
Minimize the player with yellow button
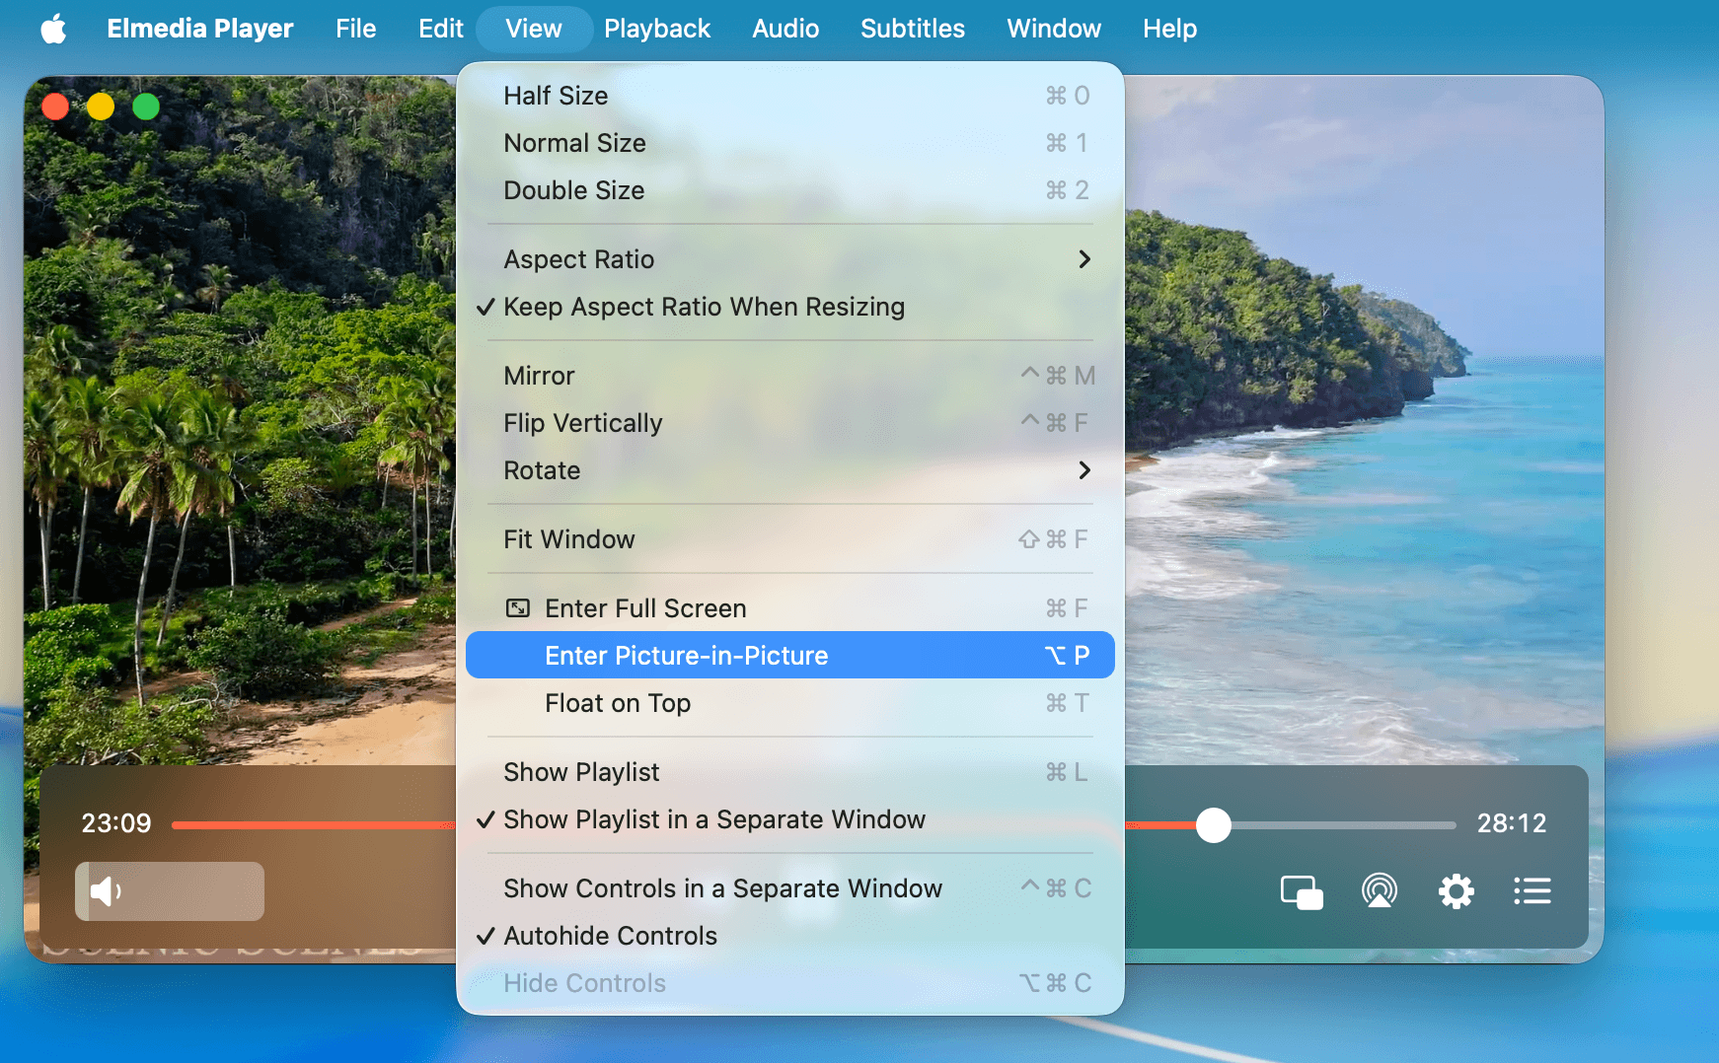[x=101, y=106]
